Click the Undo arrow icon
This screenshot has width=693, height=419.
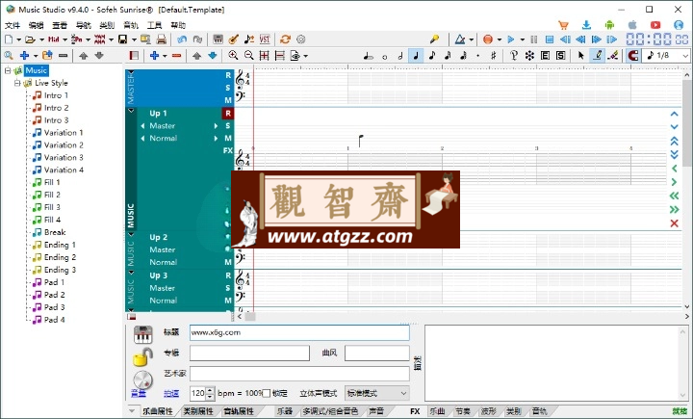tap(182, 39)
